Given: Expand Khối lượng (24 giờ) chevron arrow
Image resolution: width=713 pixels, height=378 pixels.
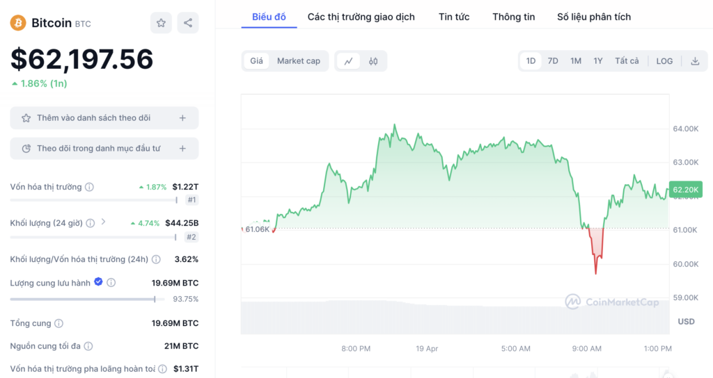Looking at the screenshot, I should click(103, 222).
